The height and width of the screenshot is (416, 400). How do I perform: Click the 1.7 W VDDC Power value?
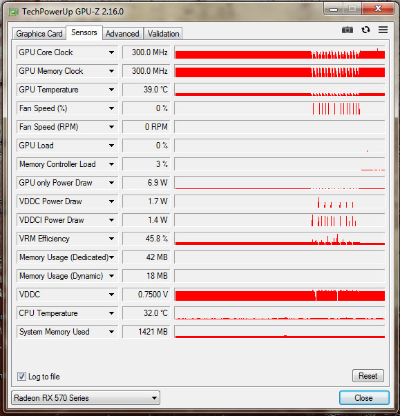pyautogui.click(x=146, y=201)
